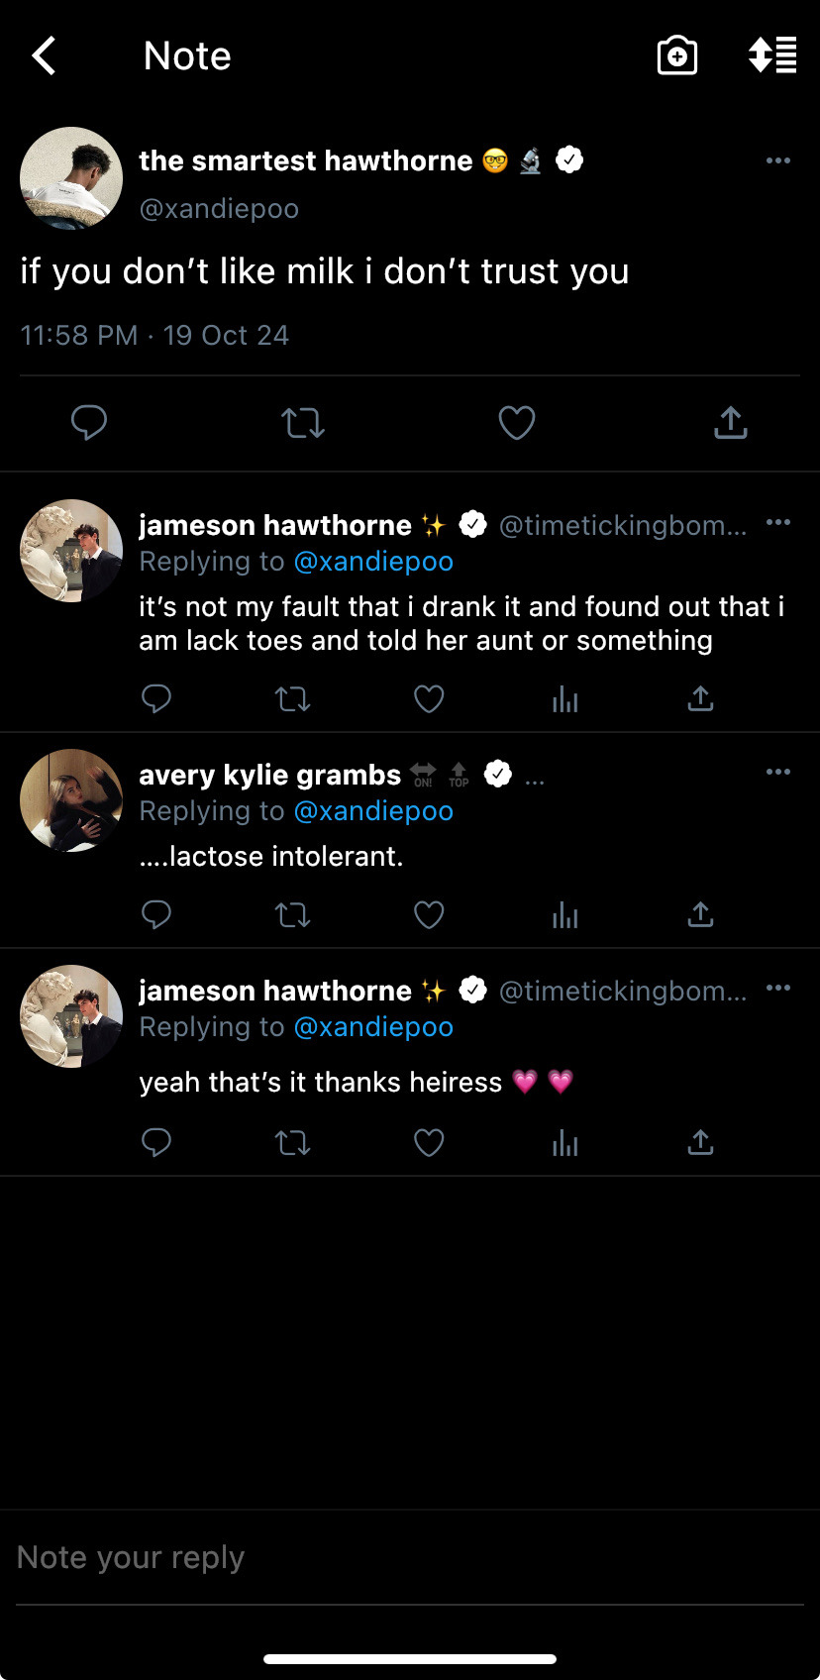The image size is (820, 1680).
Task: Open @xandiepoo mention in avery's reply
Action: coord(373,811)
